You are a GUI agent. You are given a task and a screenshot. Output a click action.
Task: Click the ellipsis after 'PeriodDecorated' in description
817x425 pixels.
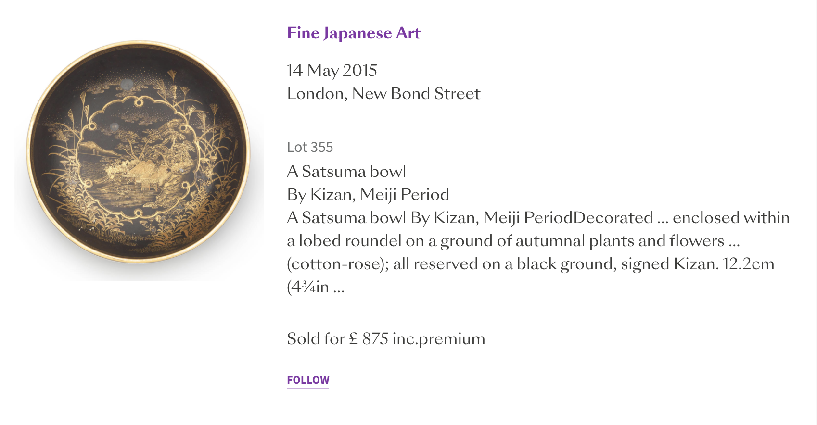[663, 219]
